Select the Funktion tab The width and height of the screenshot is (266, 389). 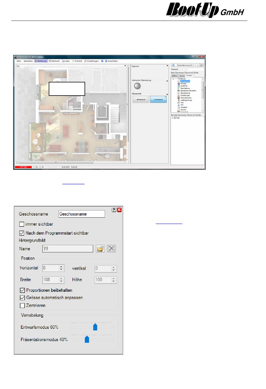(x=189, y=76)
